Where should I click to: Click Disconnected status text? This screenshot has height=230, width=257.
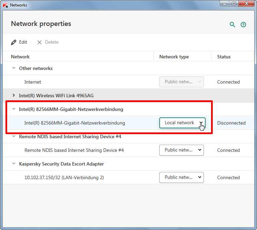231,123
